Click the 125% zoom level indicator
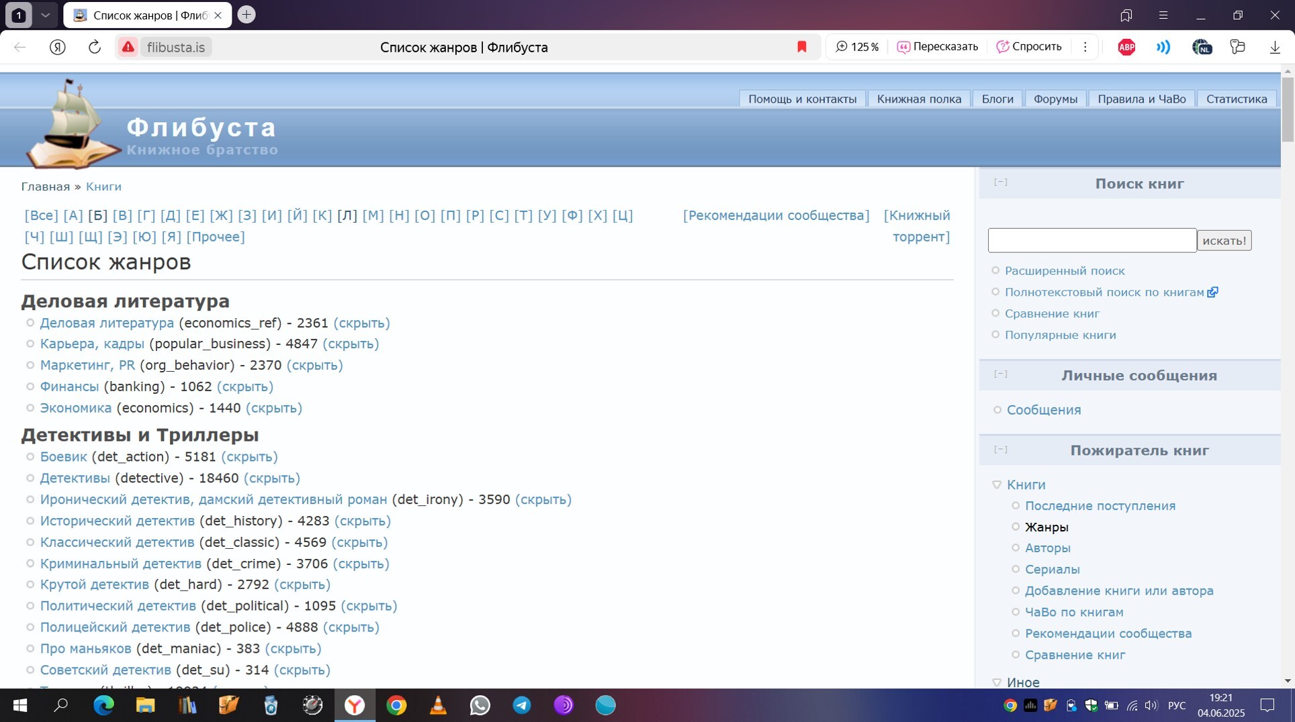The image size is (1295, 722). point(857,47)
